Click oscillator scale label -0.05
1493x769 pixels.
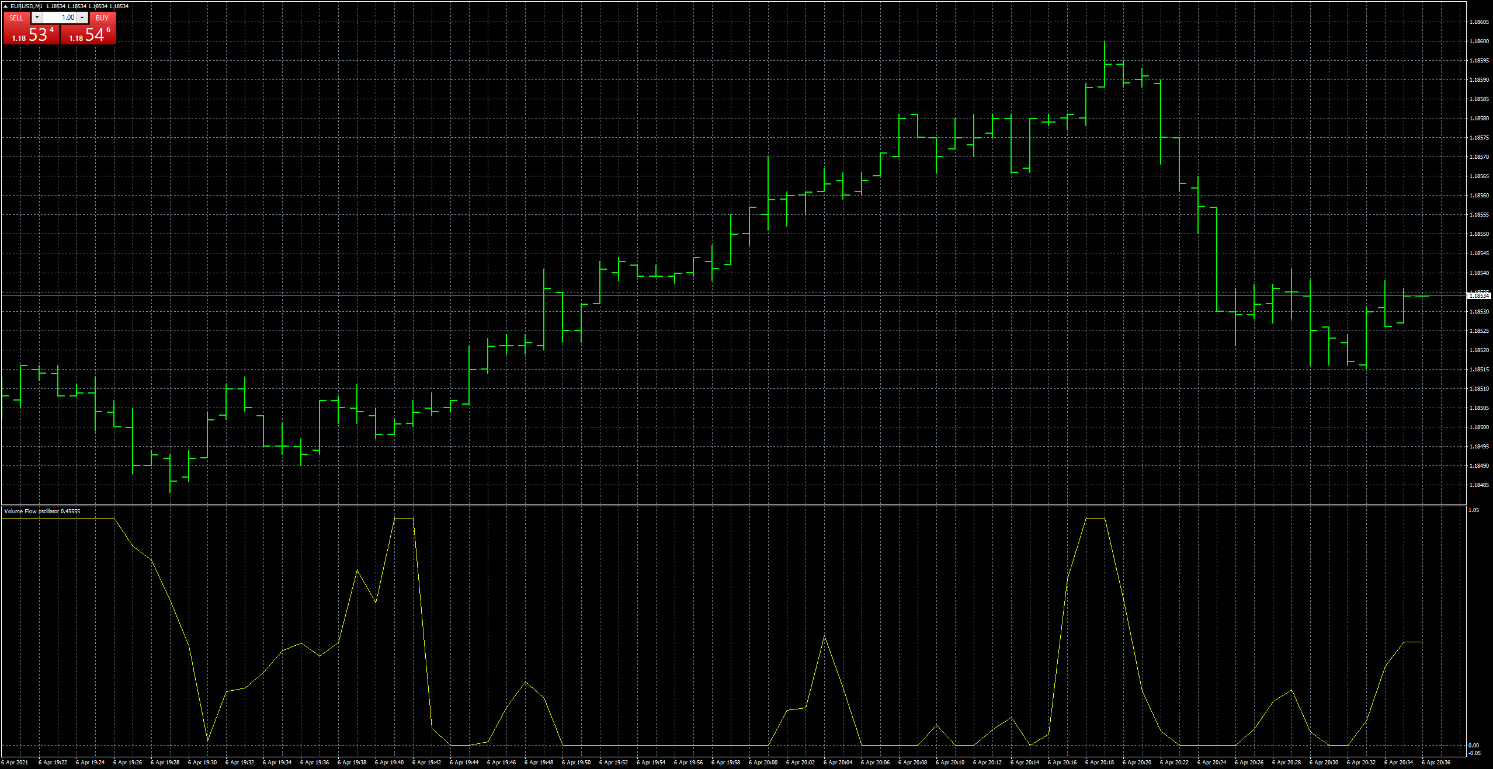tap(1474, 753)
